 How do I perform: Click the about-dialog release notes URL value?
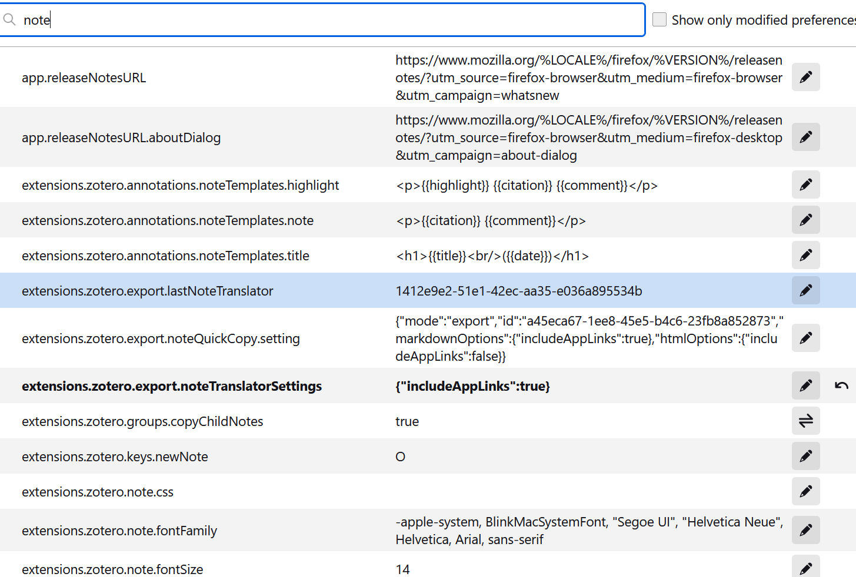tap(589, 137)
